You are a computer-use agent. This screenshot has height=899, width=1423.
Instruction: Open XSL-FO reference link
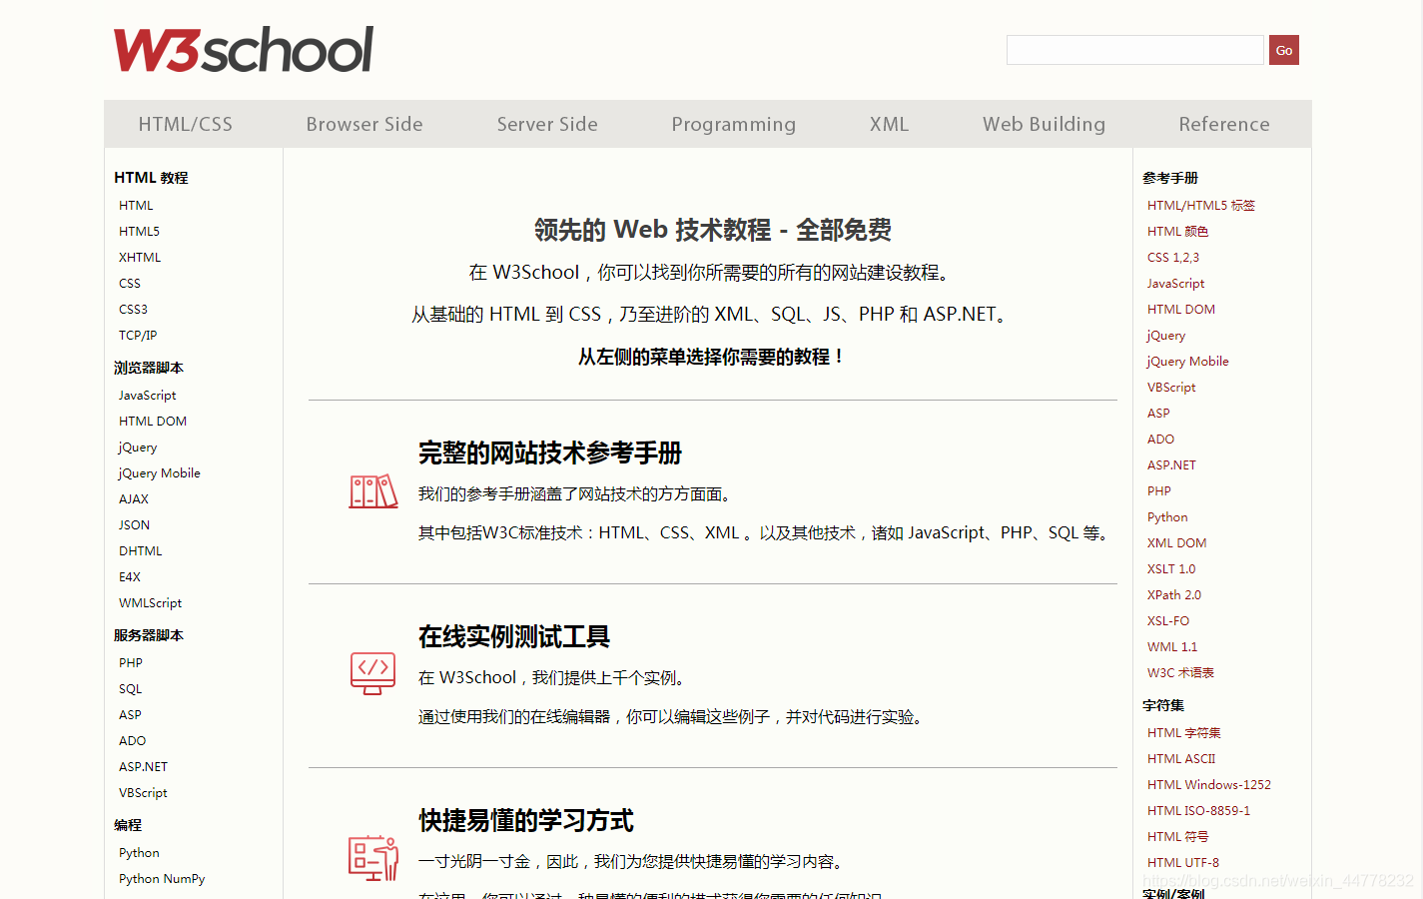pyautogui.click(x=1168, y=620)
